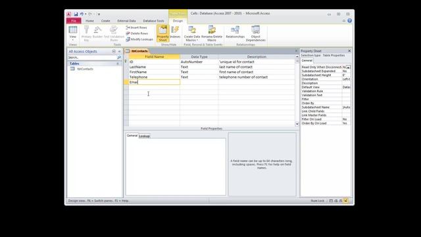This screenshot has height=237, width=421.
Task: Click the Order By On Load property value
Action: [x=346, y=123]
